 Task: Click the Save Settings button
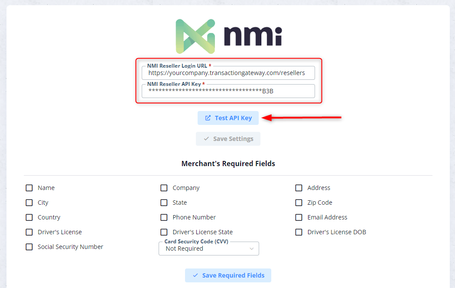[x=228, y=139]
